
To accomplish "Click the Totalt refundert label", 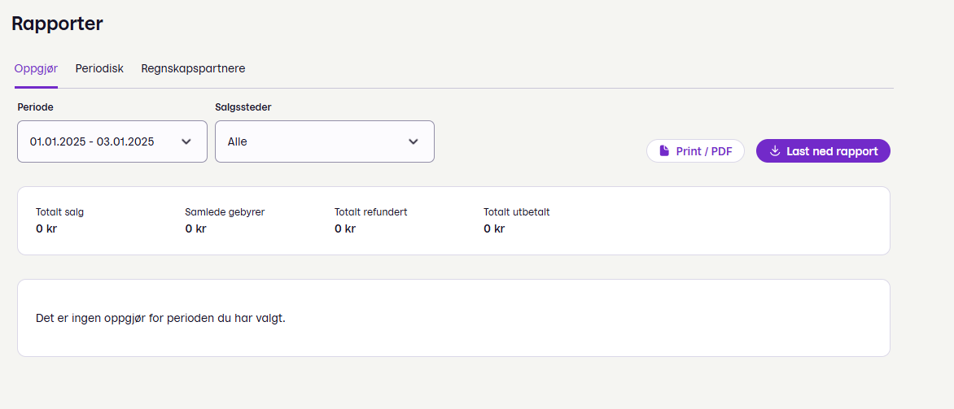I will click(x=370, y=212).
